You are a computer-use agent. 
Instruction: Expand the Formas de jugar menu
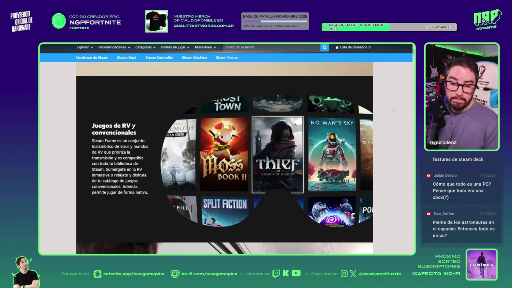175,47
